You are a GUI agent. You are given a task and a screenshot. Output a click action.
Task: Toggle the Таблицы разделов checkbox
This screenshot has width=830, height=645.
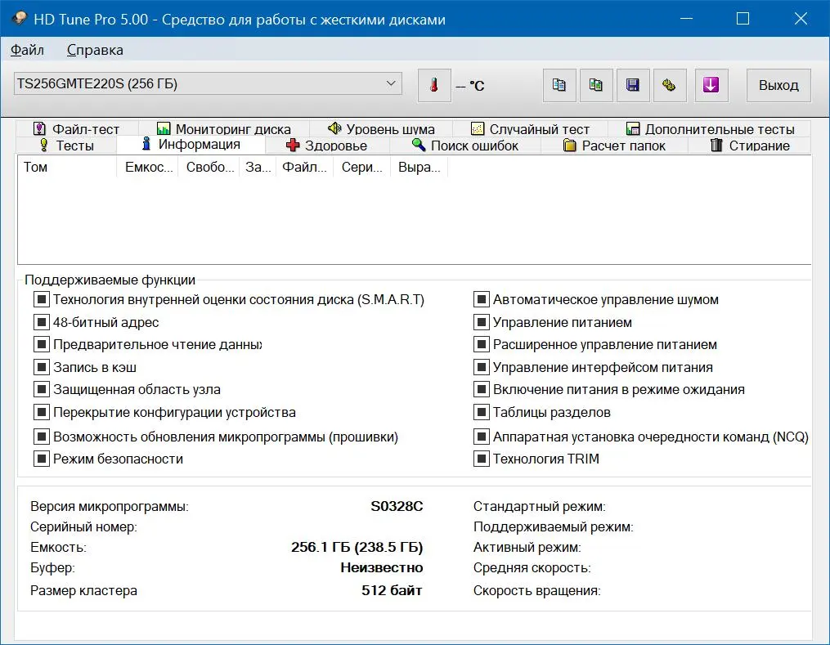pyautogui.click(x=481, y=412)
